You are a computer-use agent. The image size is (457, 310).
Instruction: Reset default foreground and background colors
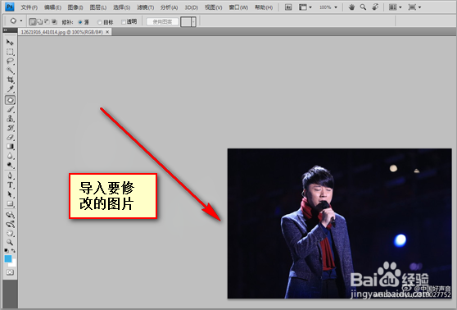[7, 250]
